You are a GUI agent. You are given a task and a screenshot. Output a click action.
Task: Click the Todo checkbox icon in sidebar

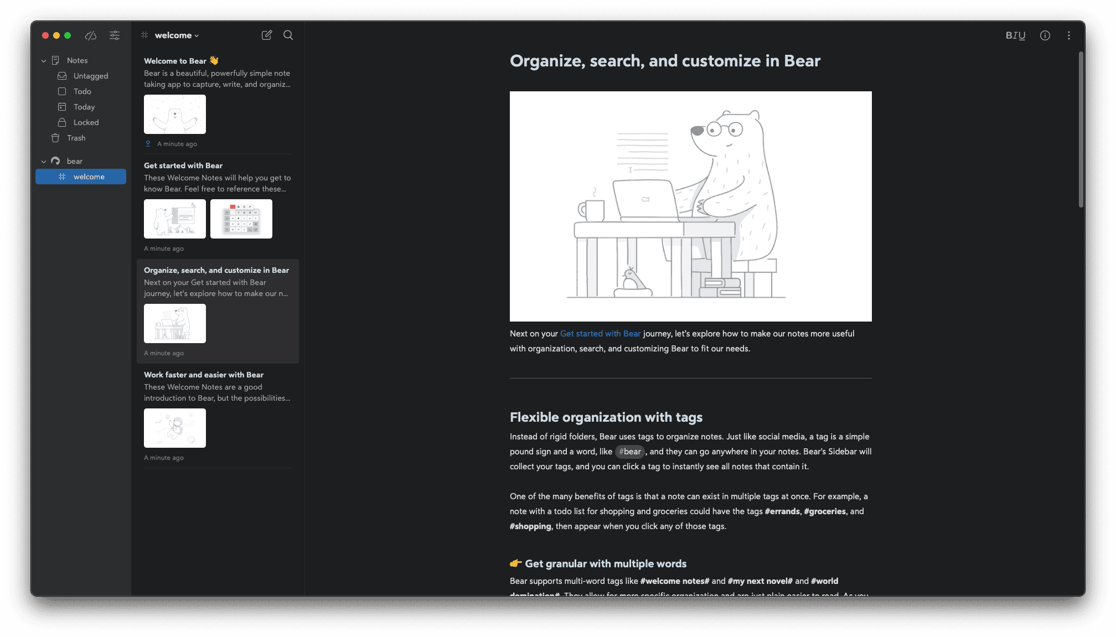pos(62,91)
